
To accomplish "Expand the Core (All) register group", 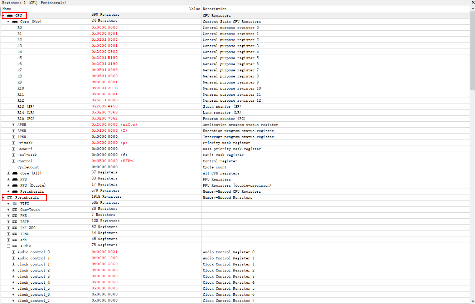I will coord(8,173).
